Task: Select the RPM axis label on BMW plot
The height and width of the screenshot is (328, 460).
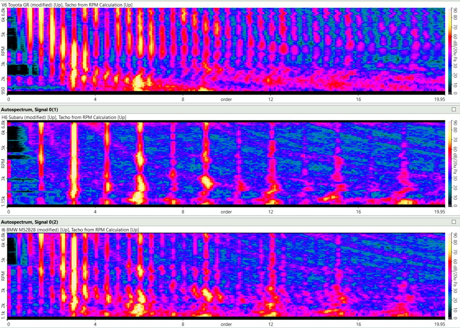Action: tap(3, 275)
